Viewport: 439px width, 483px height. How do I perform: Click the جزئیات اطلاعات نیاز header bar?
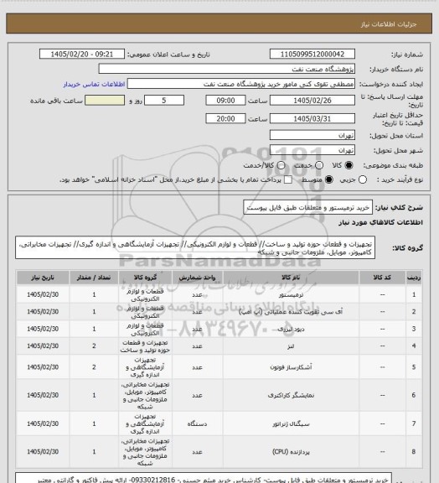[x=219, y=23]
